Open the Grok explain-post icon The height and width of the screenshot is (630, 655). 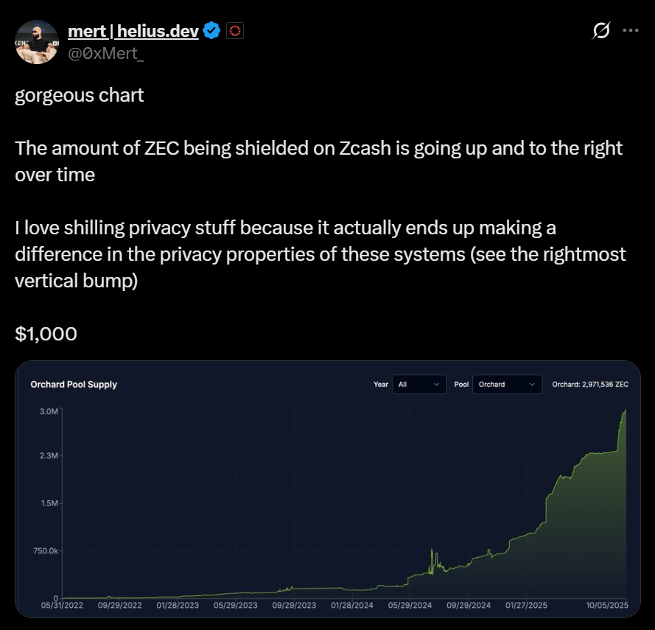tap(600, 31)
